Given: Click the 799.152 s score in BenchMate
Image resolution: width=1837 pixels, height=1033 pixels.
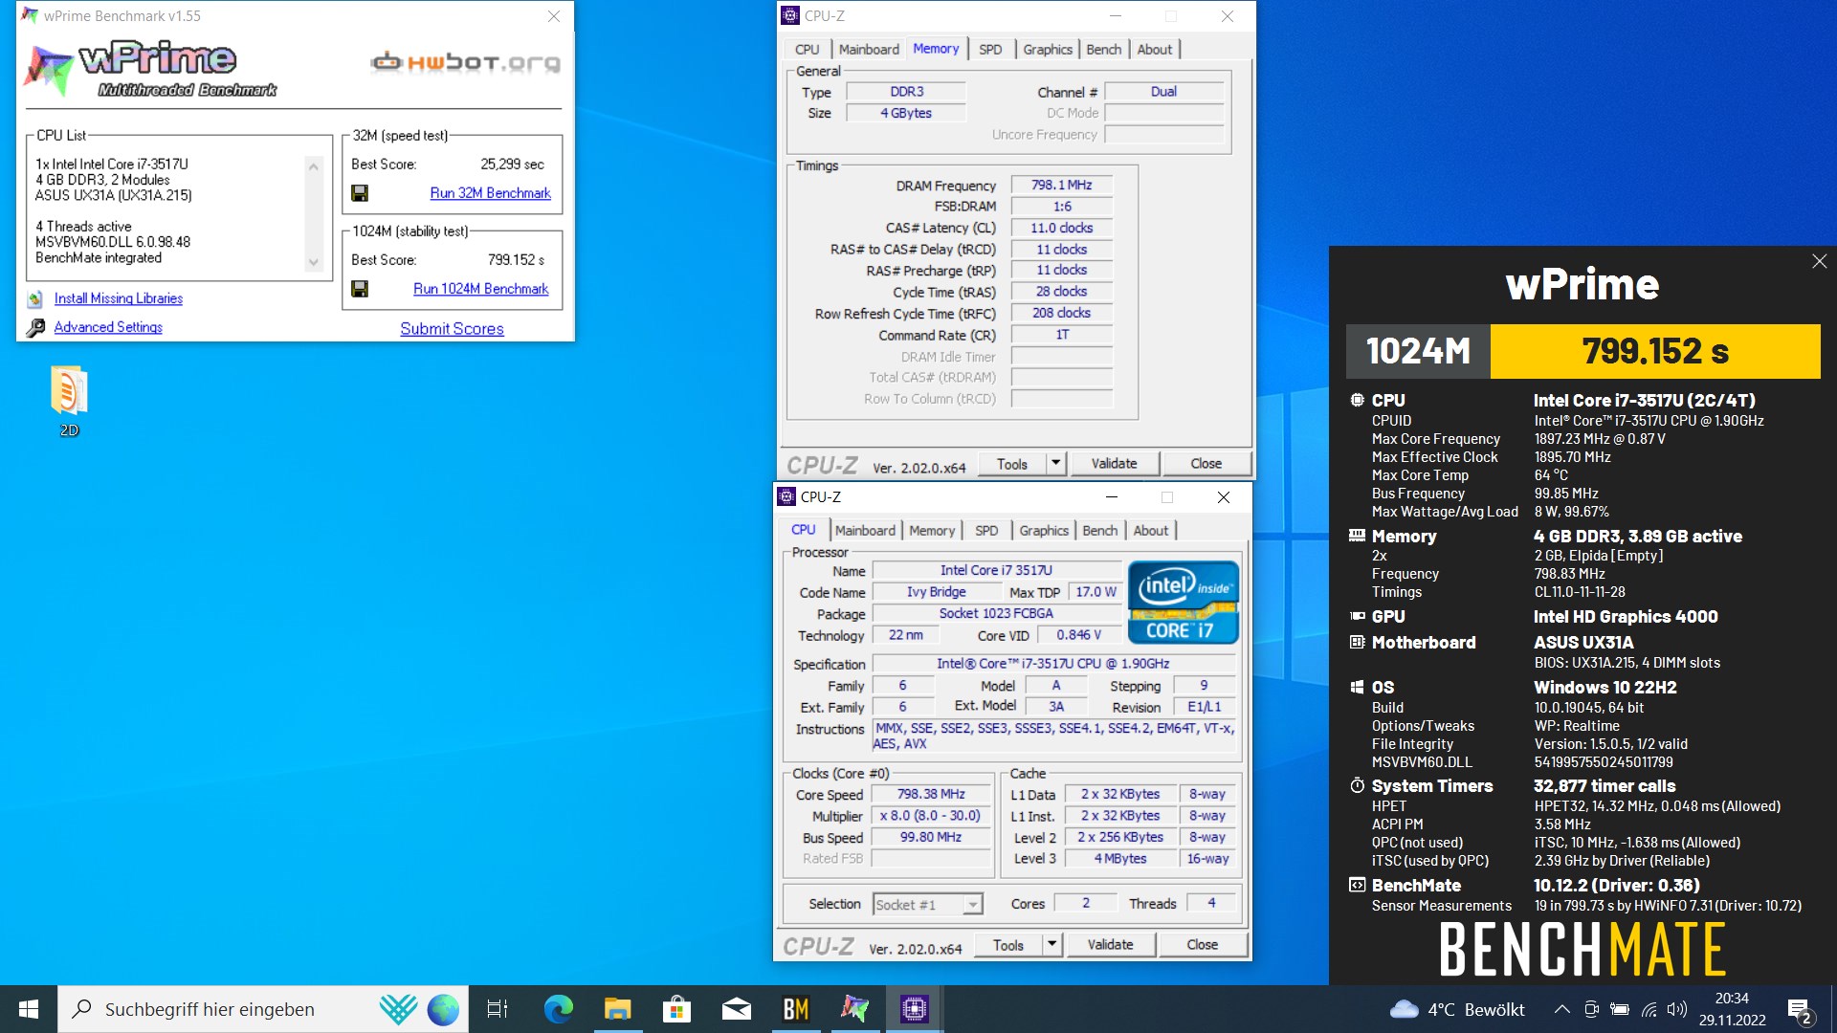Looking at the screenshot, I should coord(1655,351).
